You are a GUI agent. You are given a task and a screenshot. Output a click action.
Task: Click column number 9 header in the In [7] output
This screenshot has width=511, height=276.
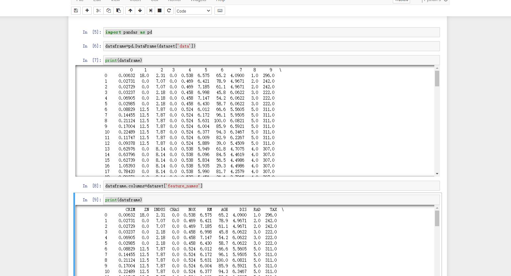pyautogui.click(x=271, y=70)
